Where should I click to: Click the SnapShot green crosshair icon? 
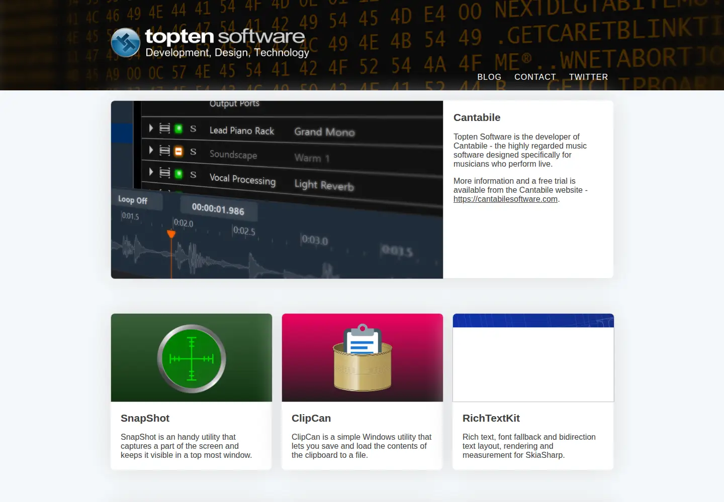point(192,358)
